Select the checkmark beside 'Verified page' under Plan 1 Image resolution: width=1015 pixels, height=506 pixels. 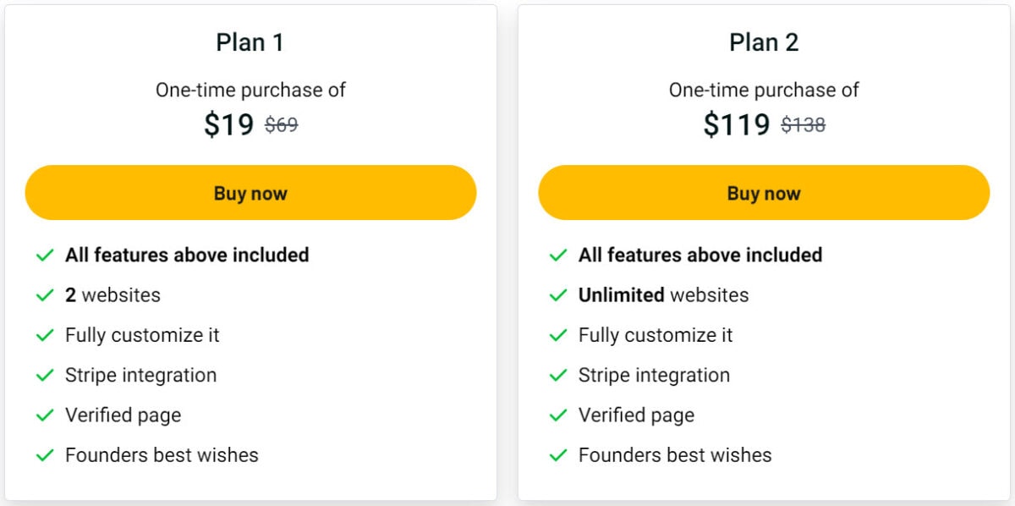45,415
